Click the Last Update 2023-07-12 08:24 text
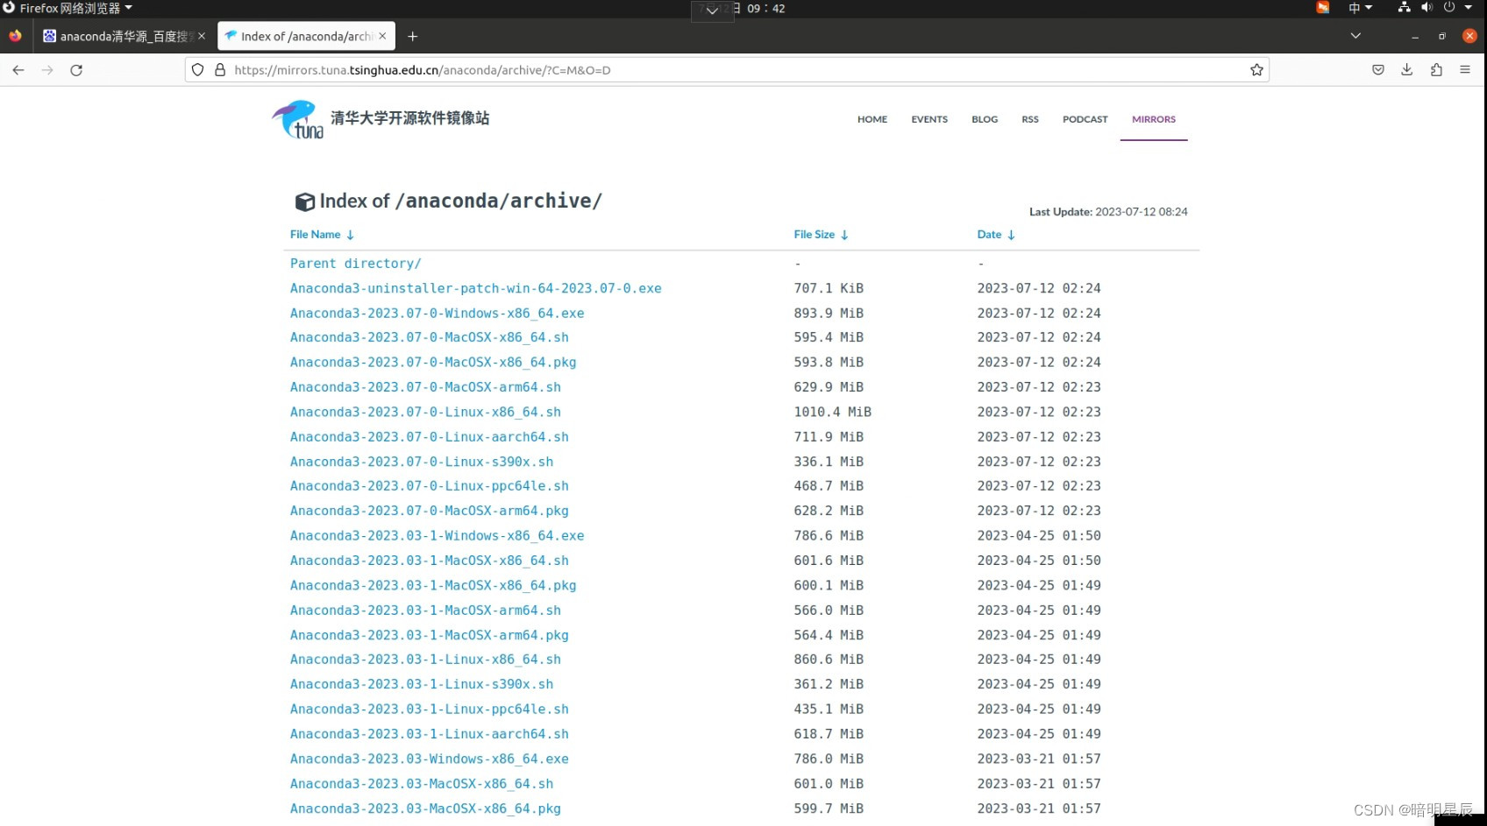 tap(1108, 212)
